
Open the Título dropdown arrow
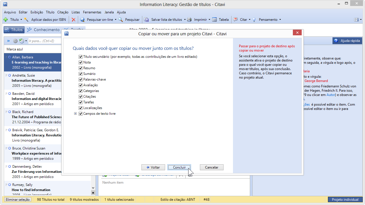click(21, 20)
